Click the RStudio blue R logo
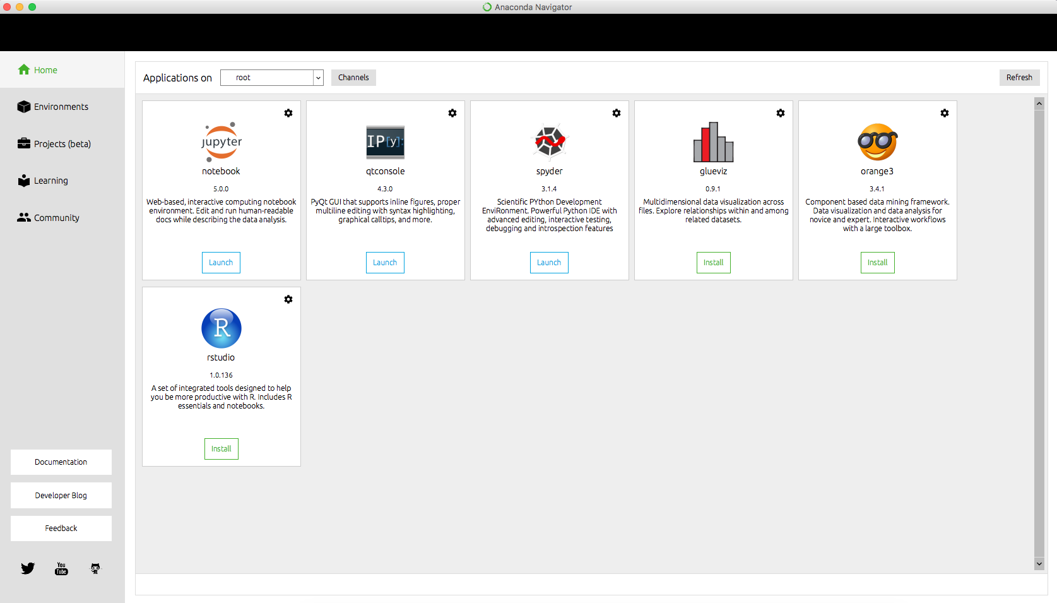 point(221,328)
